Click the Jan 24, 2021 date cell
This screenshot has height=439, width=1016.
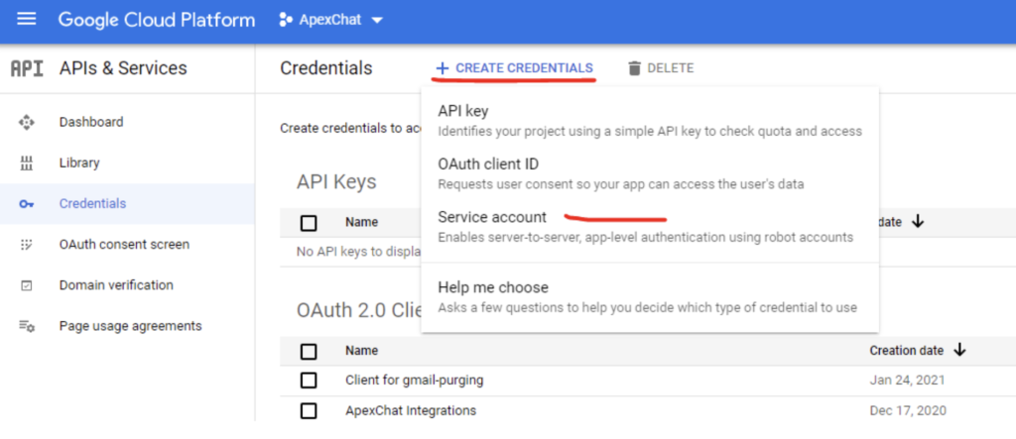pyautogui.click(x=907, y=381)
